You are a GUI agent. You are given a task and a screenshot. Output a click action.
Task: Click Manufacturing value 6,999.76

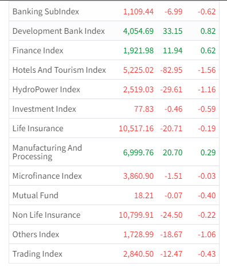point(138,152)
